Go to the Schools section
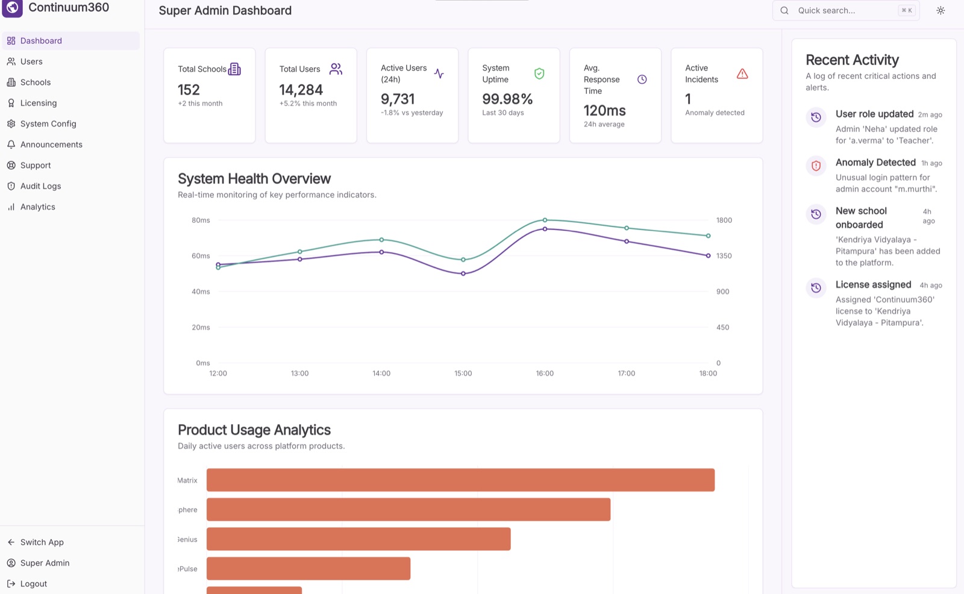Screen dimensions: 964x594 click(71, 83)
